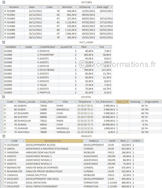
Task: Select the PRIX column header in FACT_LIGNES
Action: (x=85, y=47)
